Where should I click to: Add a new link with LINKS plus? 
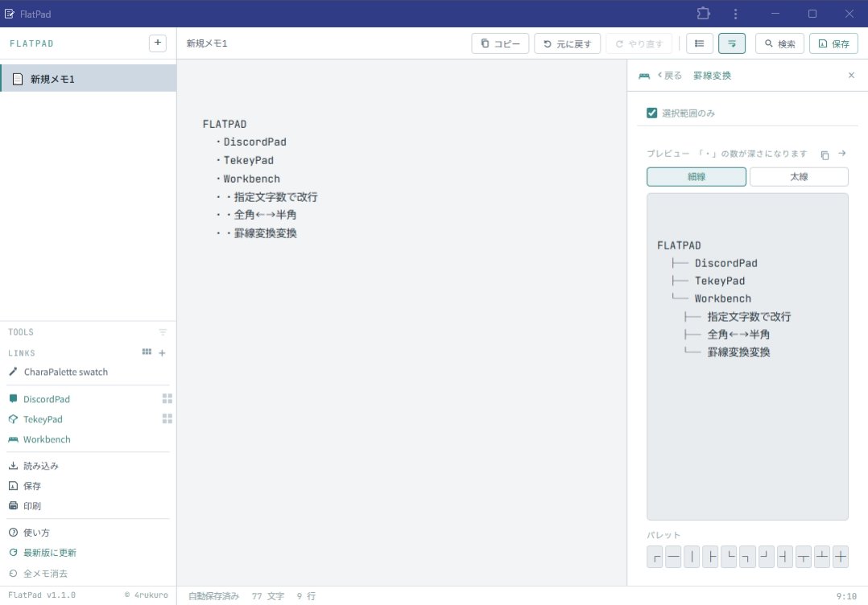(162, 353)
